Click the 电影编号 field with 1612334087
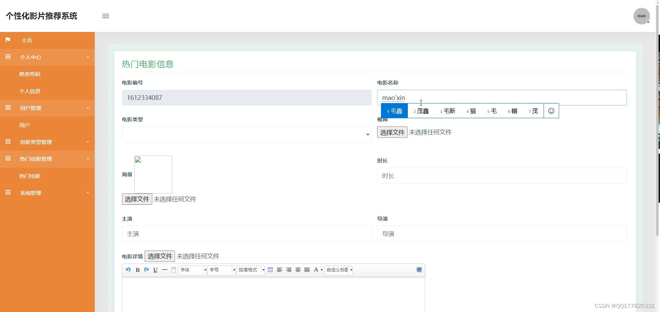660x312 pixels. [247, 98]
